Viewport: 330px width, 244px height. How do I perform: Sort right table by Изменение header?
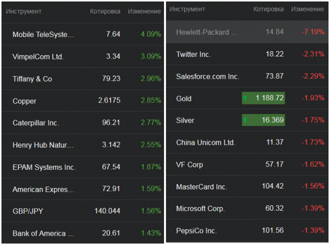308,9
